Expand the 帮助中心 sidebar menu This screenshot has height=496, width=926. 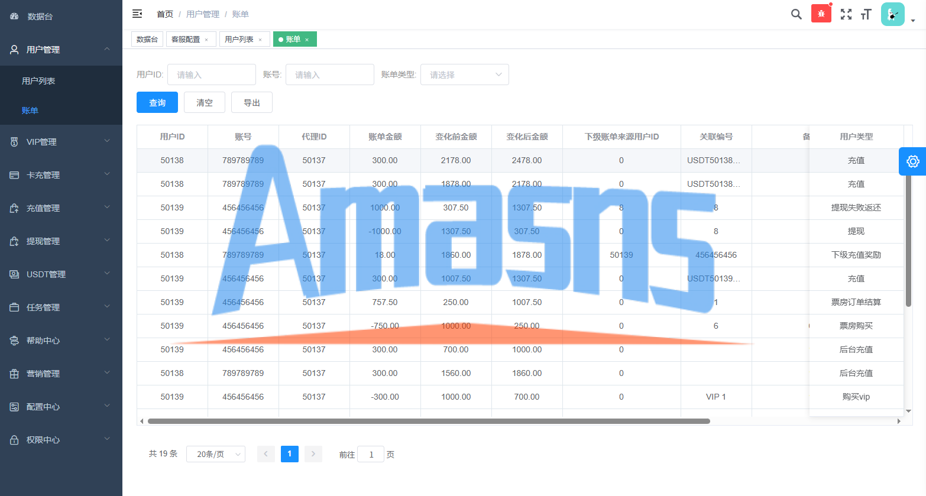(61, 341)
